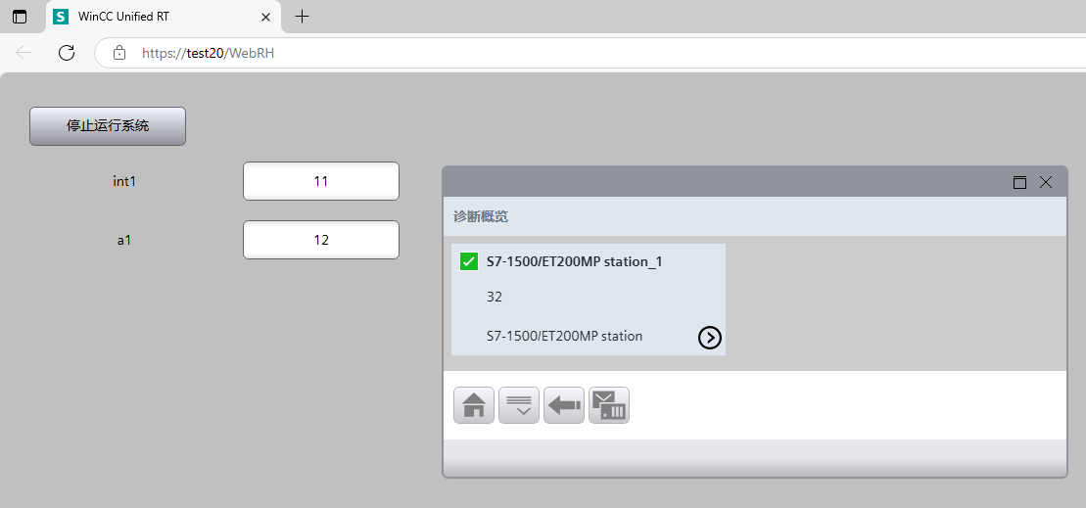Expand station_1 details with circled arrow
The image size is (1086, 508).
[710, 338]
